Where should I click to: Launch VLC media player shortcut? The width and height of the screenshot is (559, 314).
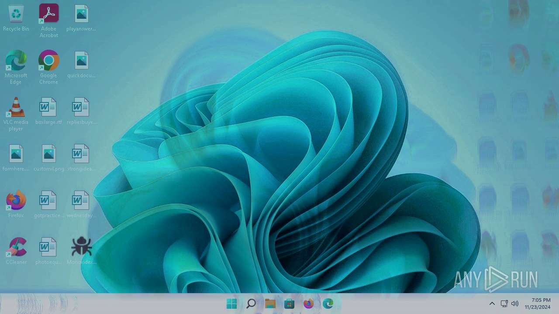pyautogui.click(x=16, y=114)
